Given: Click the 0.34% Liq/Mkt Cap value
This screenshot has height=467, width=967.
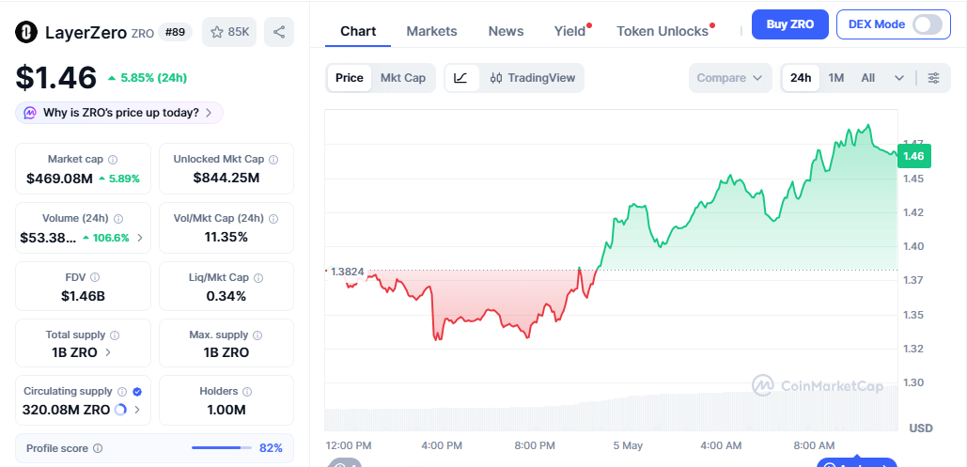Looking at the screenshot, I should (226, 296).
